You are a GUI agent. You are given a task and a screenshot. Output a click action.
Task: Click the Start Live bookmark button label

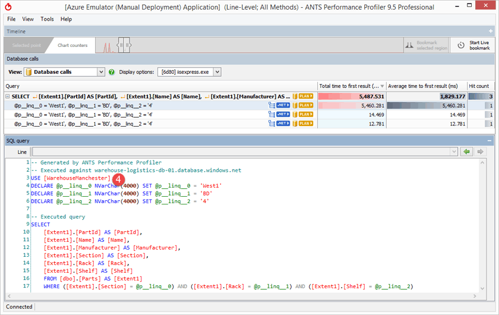click(x=479, y=45)
